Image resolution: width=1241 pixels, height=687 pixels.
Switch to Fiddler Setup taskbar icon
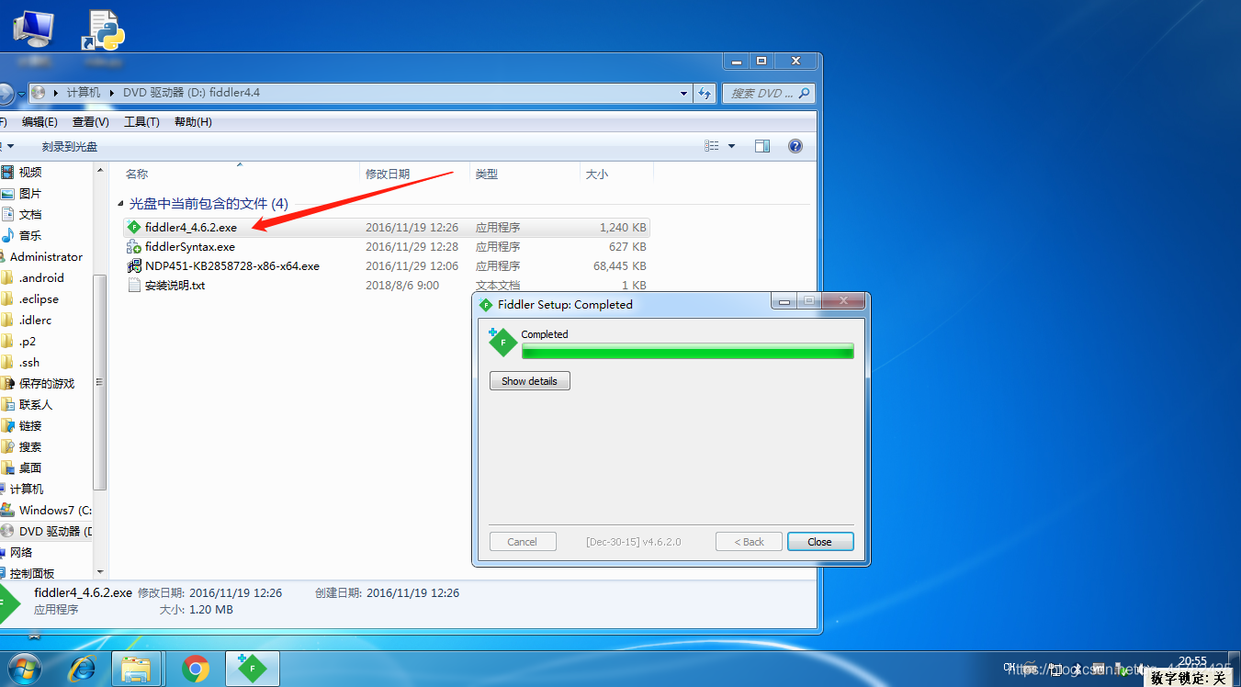pos(252,669)
